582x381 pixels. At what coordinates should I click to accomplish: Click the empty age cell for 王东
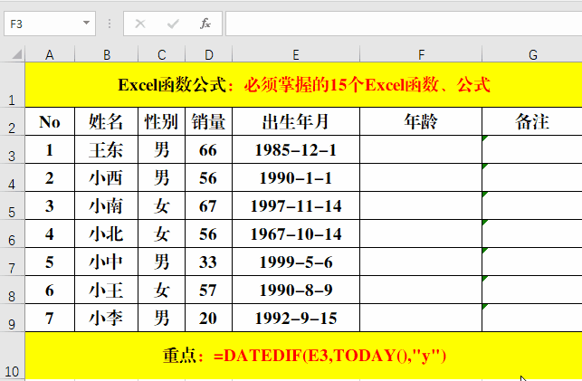[x=421, y=149]
